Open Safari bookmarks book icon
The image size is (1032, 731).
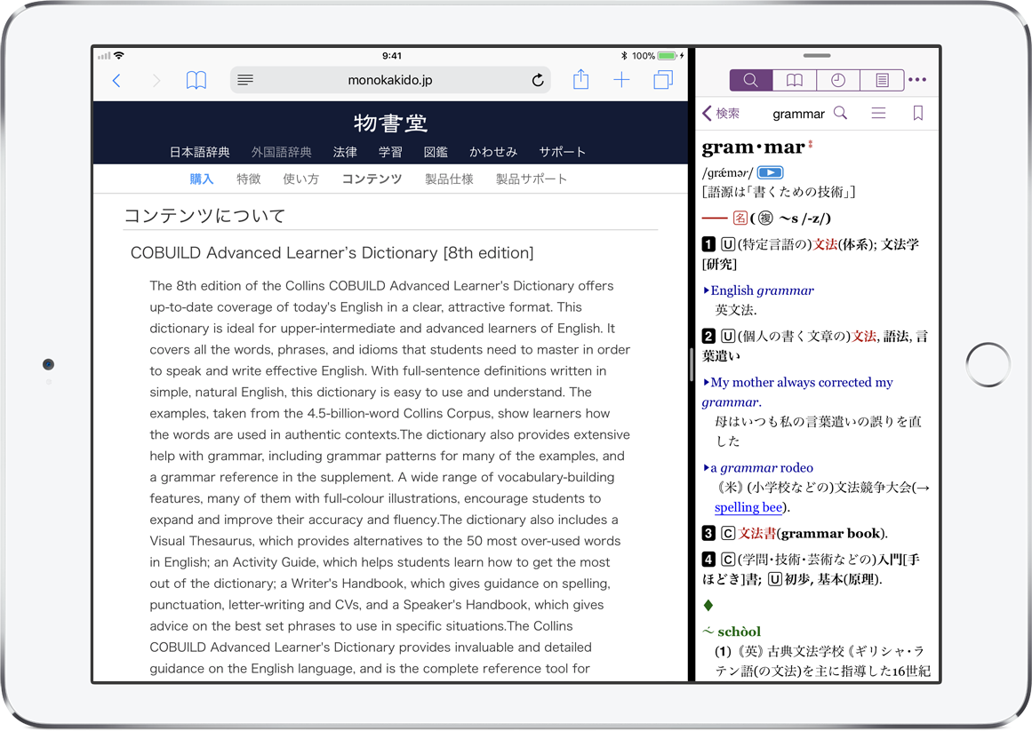(196, 81)
